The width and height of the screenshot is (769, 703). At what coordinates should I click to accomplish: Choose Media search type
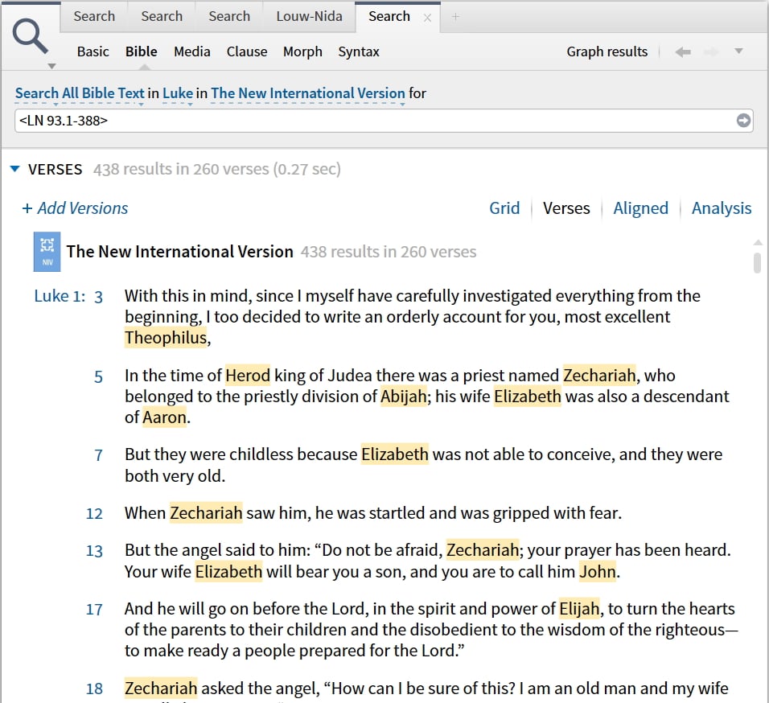tap(191, 51)
